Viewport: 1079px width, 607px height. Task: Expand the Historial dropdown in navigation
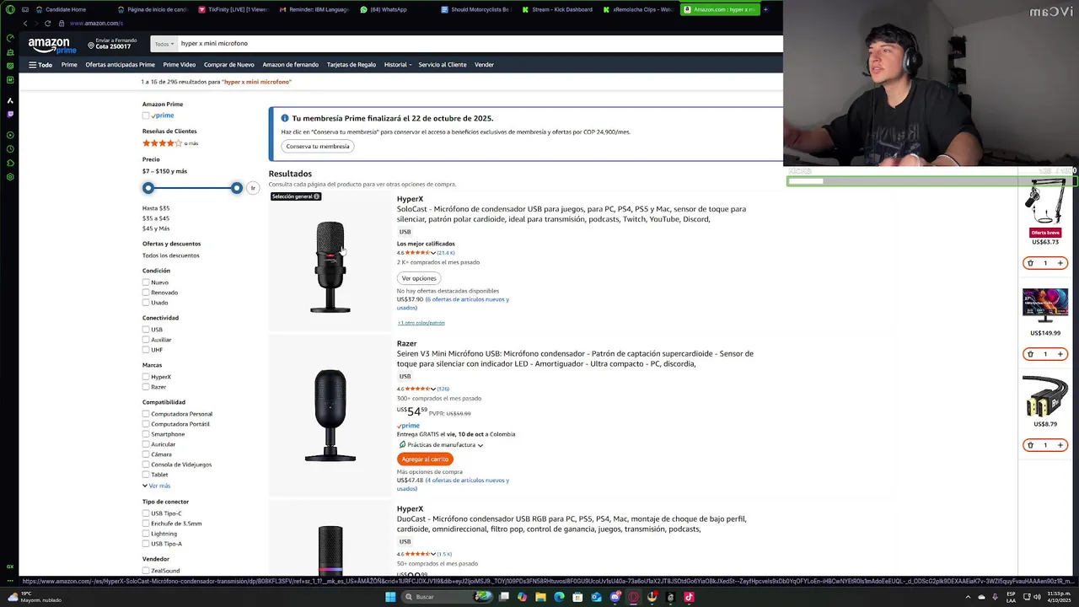(398, 65)
